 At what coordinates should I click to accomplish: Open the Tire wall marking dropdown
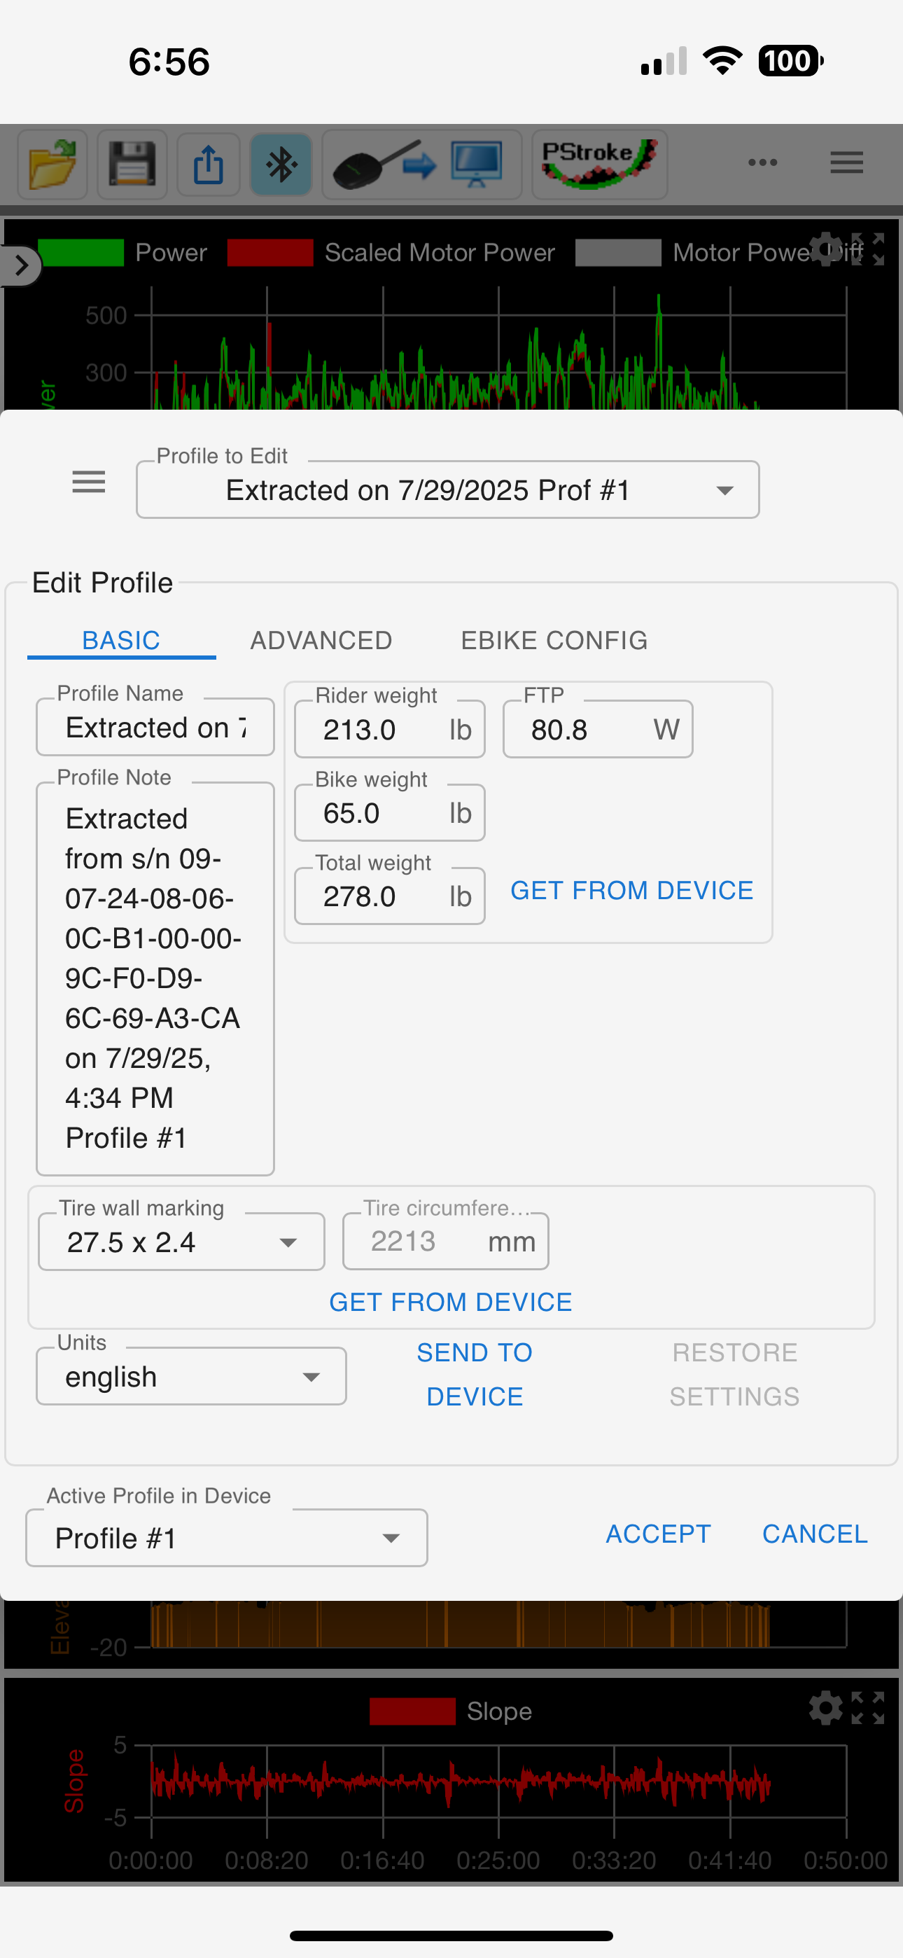[x=182, y=1242]
